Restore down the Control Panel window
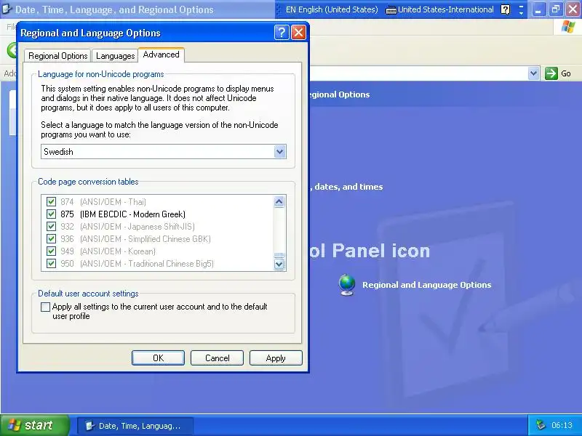 point(556,9)
